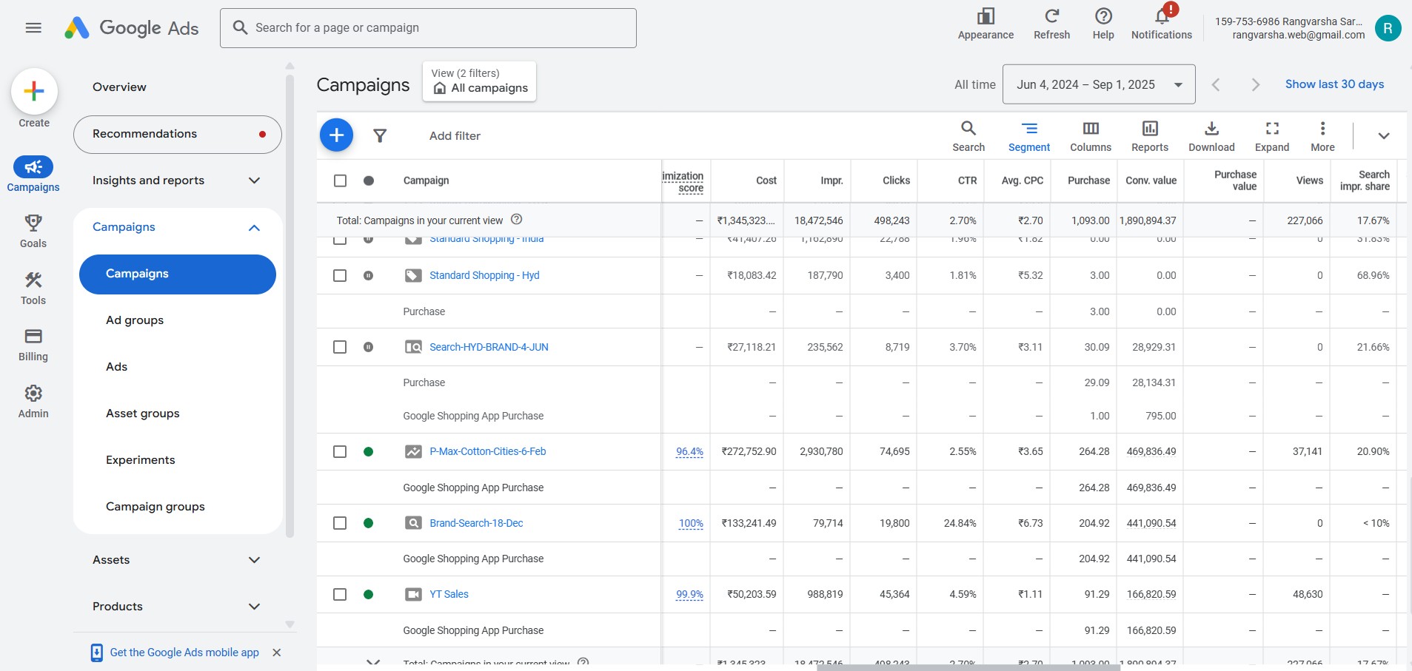Open the date range dropdown
The width and height of the screenshot is (1412, 671).
[1098, 84]
